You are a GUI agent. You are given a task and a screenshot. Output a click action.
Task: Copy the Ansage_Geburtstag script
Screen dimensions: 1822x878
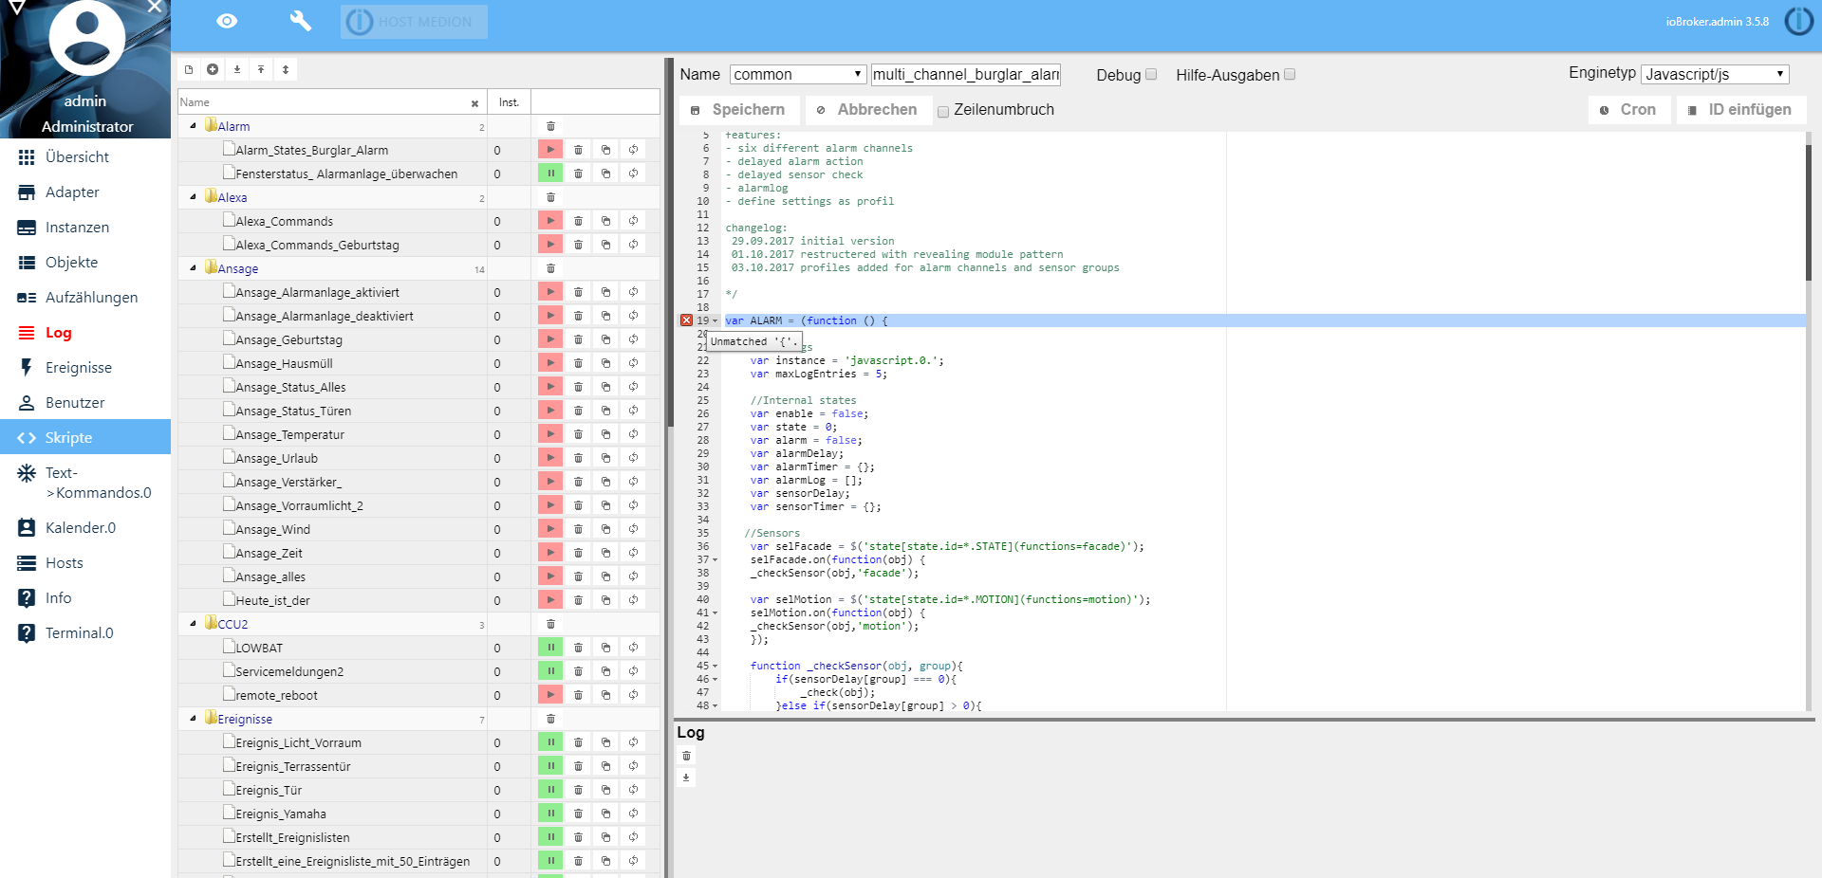(x=605, y=339)
